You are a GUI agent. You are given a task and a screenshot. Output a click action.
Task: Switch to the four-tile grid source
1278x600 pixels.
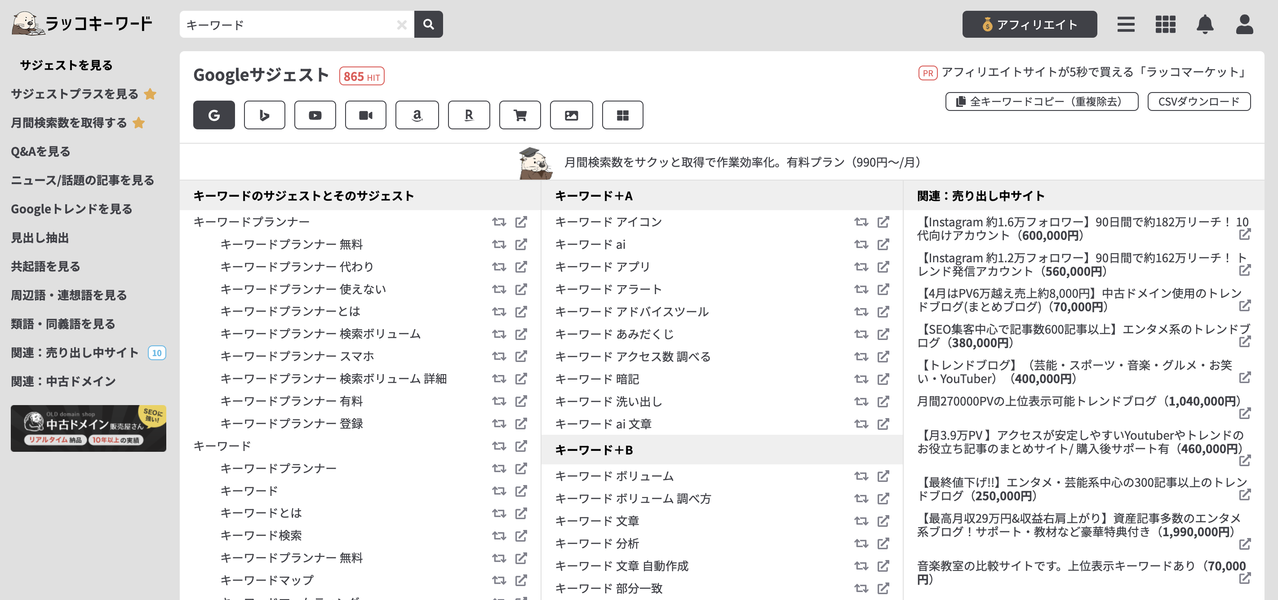623,115
